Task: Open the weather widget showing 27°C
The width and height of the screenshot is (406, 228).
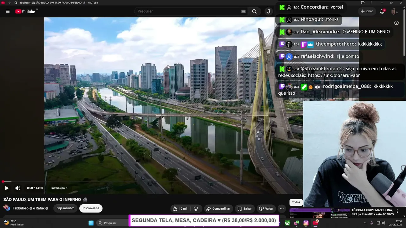Action: coord(13,223)
